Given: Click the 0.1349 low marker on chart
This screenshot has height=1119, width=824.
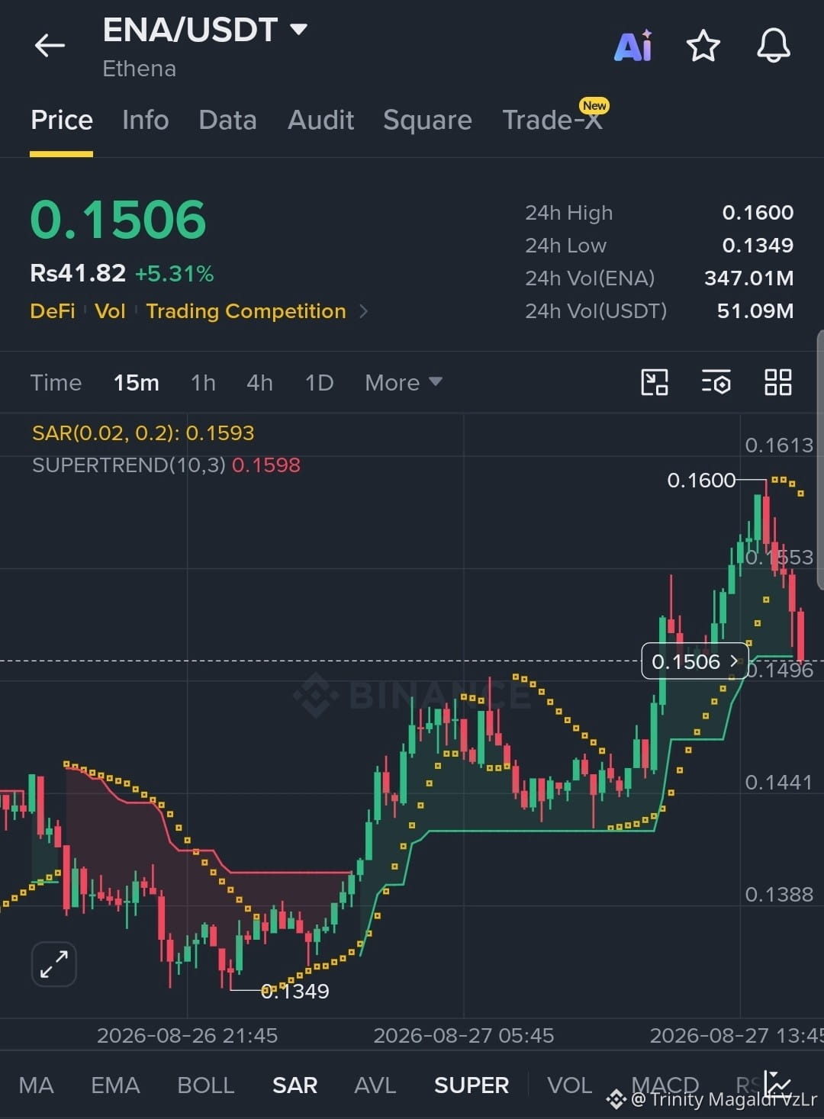Looking at the screenshot, I should coord(295,991).
